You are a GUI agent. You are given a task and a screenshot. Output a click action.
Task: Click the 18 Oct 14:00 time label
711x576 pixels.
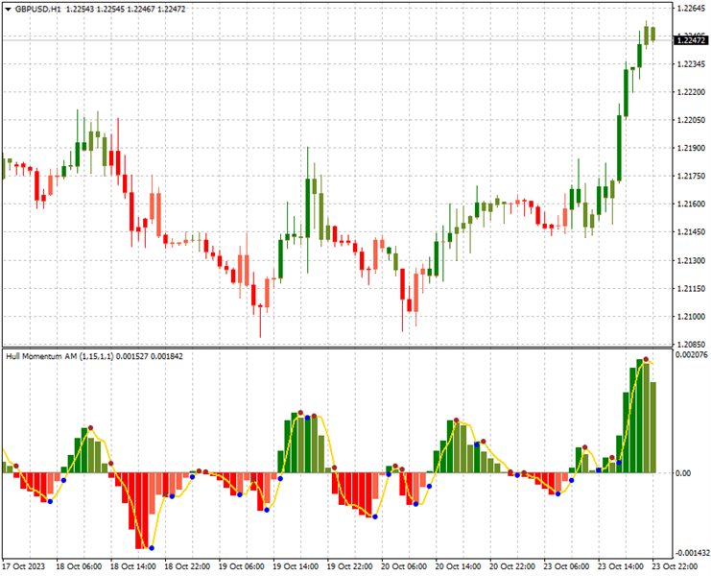(132, 567)
